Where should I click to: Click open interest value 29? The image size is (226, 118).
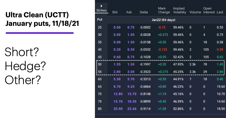click(205, 72)
